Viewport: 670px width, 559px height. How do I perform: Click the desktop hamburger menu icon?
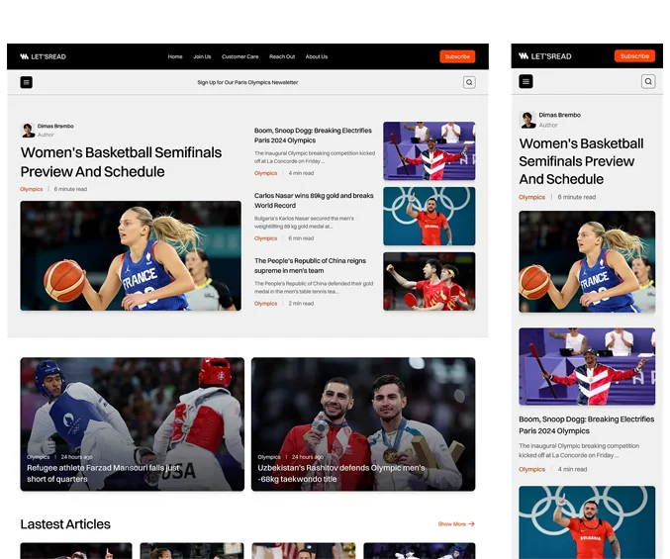27,82
